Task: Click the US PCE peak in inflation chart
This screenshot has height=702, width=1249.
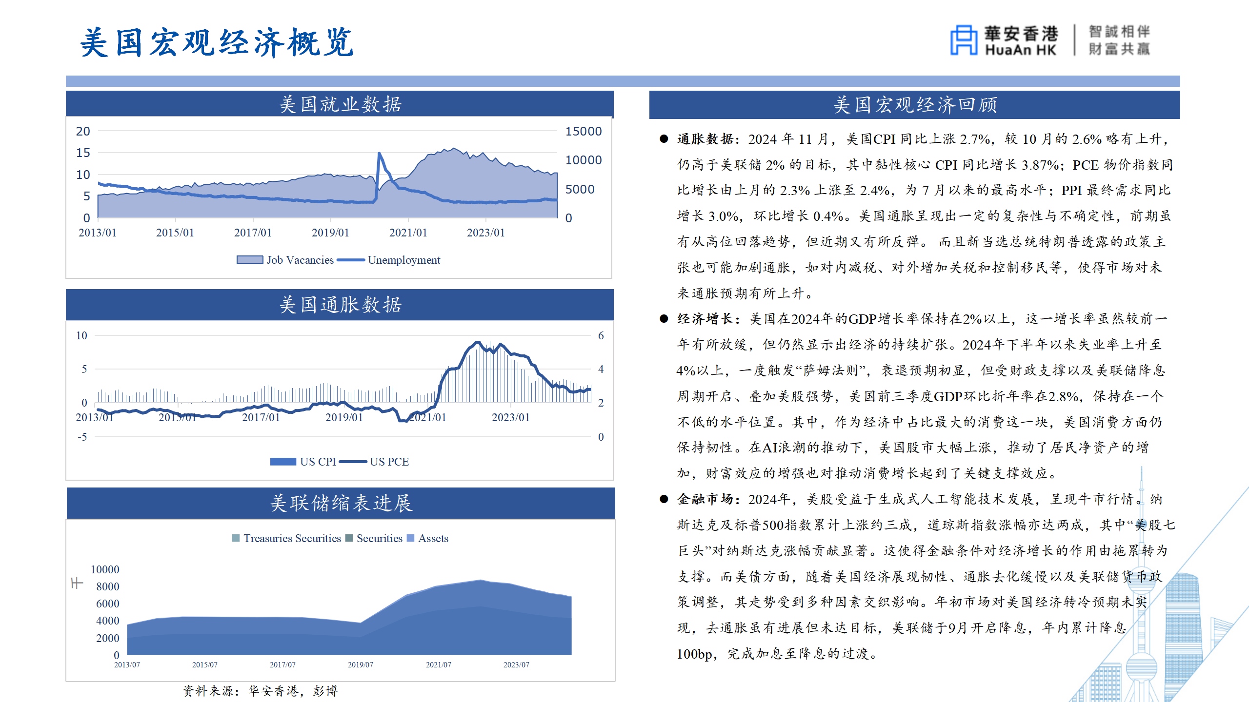Action: [x=477, y=343]
